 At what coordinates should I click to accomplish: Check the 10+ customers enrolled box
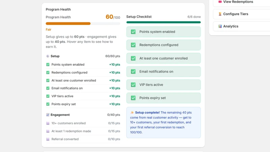pos(48,123)
